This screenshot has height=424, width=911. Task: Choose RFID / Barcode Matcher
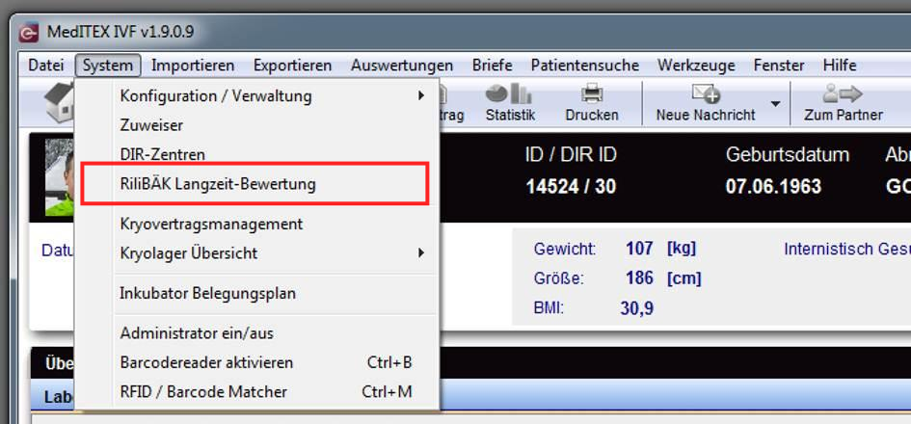(x=257, y=392)
